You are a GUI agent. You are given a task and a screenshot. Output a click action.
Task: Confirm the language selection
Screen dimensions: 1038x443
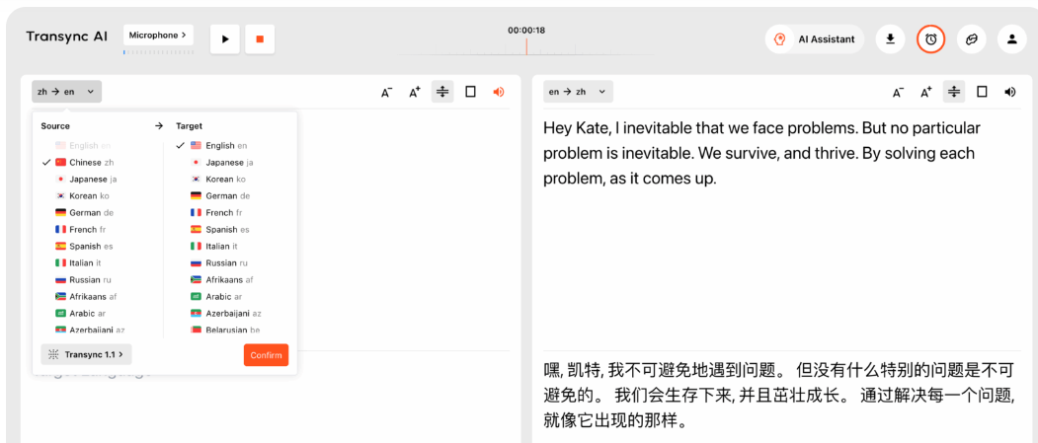[266, 355]
